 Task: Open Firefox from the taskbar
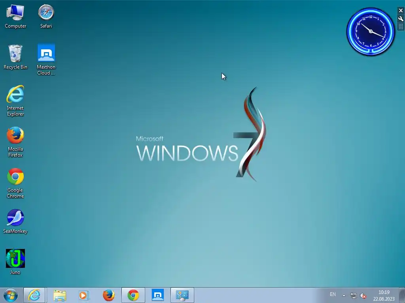(x=108, y=295)
